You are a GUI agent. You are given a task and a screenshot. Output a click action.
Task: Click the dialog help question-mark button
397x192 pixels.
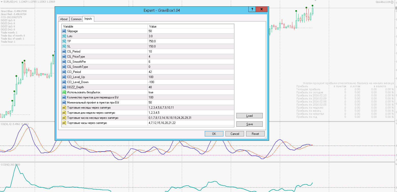[252, 9]
